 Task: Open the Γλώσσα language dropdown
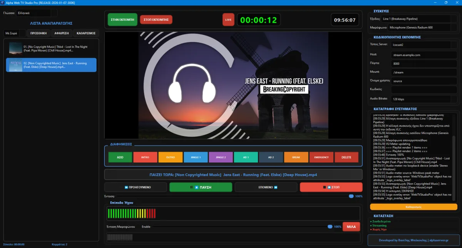[37, 13]
